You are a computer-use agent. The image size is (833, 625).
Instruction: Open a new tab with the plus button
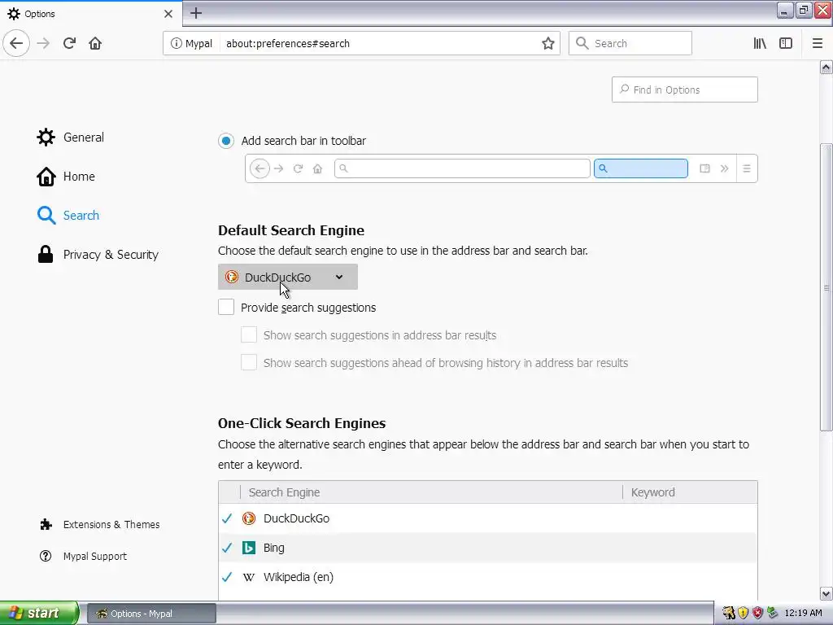(196, 13)
